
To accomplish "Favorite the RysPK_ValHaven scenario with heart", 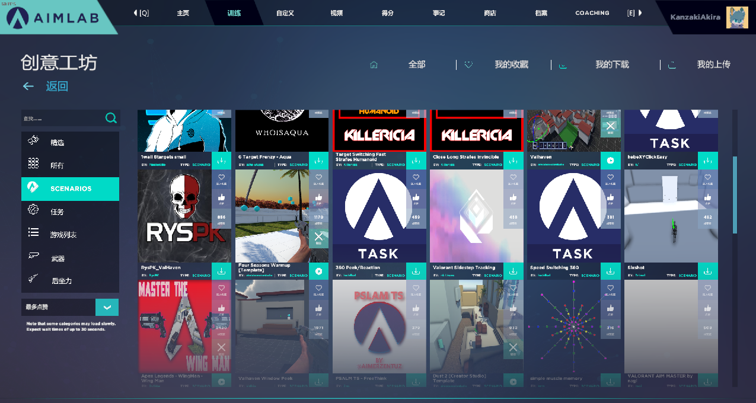I will click(221, 179).
